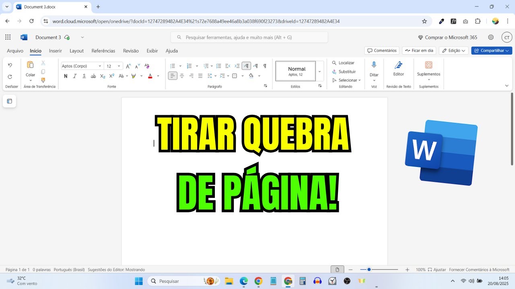Toggle left text alignment
This screenshot has height=289, width=515.
point(173,76)
